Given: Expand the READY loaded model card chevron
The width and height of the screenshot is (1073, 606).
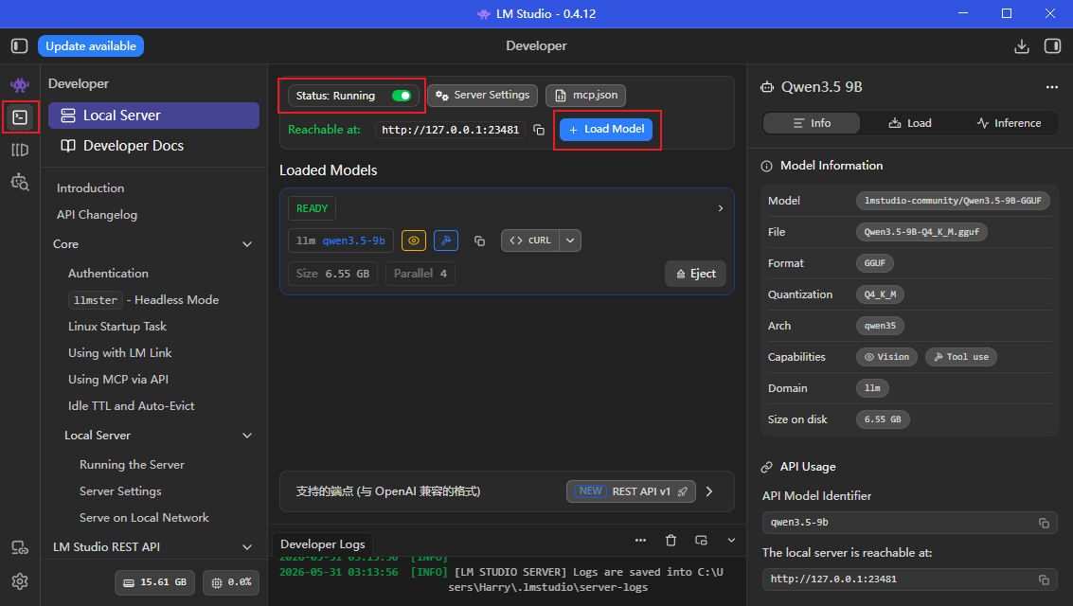Looking at the screenshot, I should tap(720, 208).
